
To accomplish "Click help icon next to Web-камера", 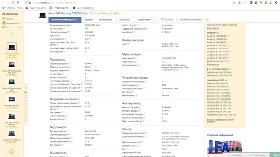I will tap(135, 58).
